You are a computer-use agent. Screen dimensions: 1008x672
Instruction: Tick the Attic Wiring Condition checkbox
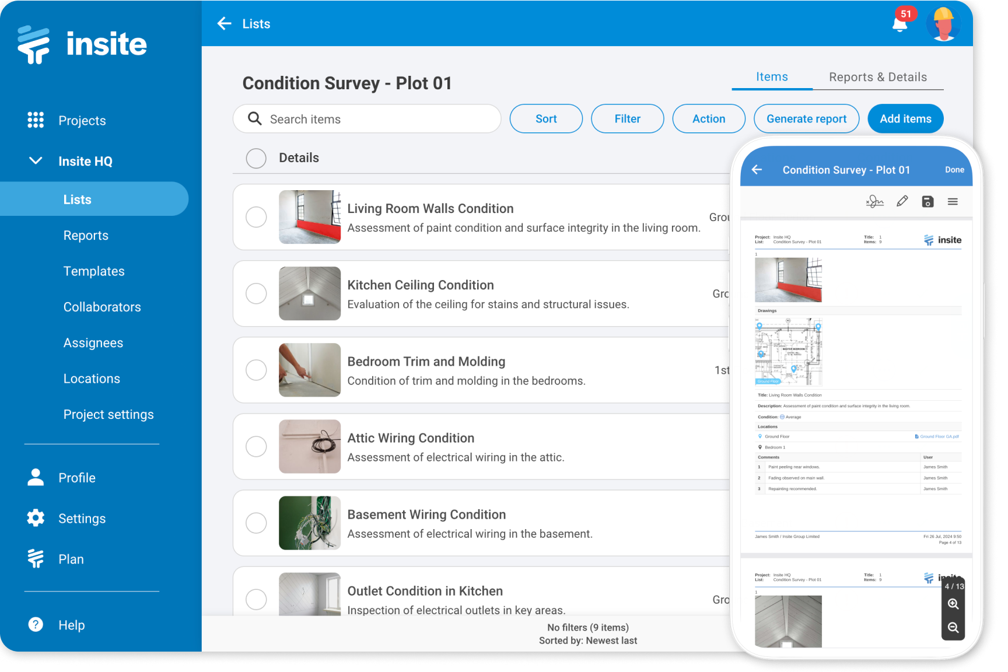tap(256, 446)
